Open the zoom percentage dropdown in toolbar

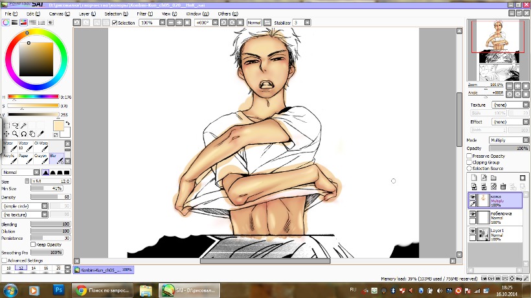[x=162, y=23]
